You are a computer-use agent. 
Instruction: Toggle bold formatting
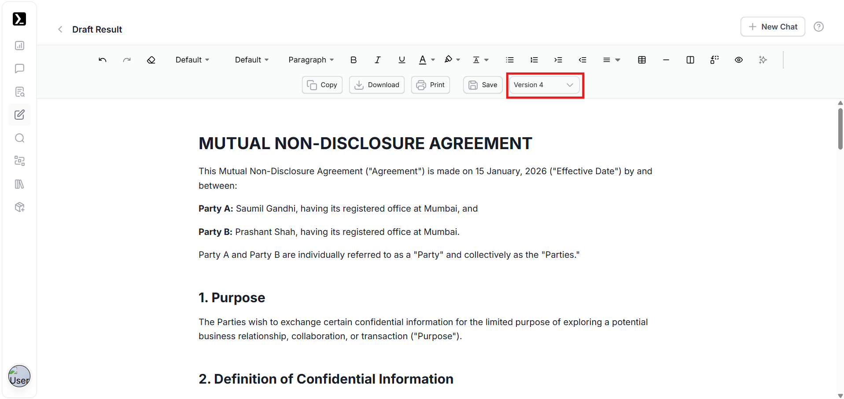[354, 60]
